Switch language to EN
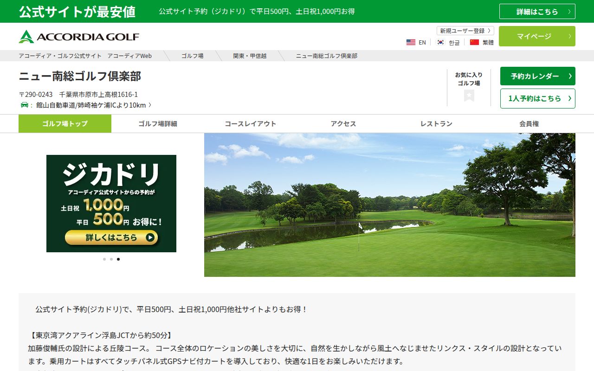This screenshot has height=371, width=594. tap(422, 42)
